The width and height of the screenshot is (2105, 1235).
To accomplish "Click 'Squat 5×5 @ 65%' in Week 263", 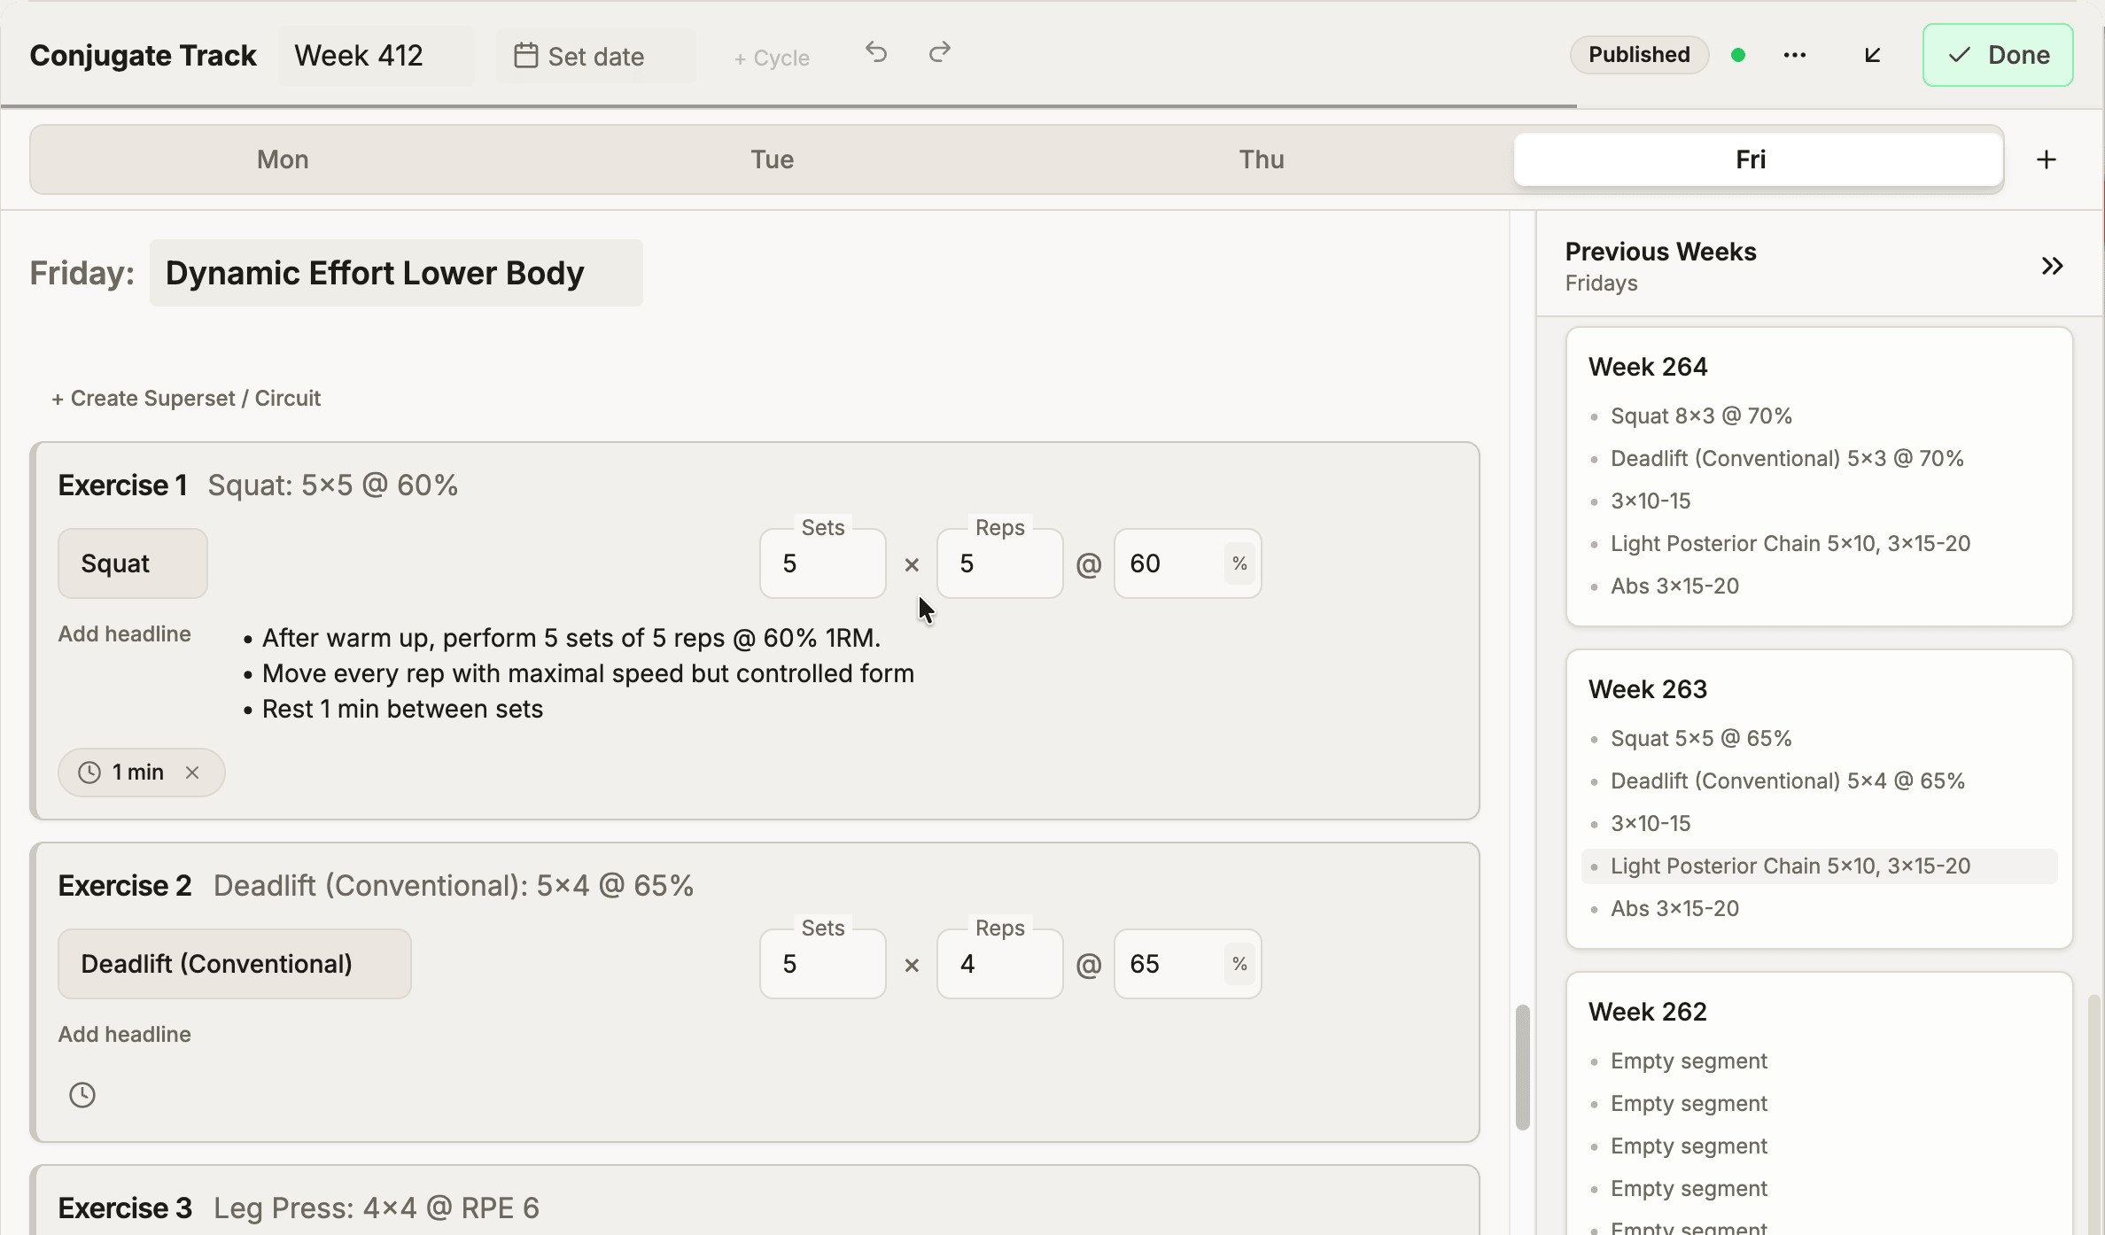I will click(x=1701, y=739).
